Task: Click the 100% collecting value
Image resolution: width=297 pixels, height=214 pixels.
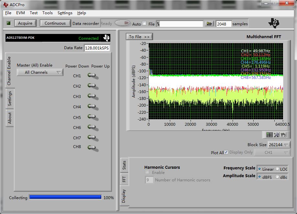Action: 108,198
